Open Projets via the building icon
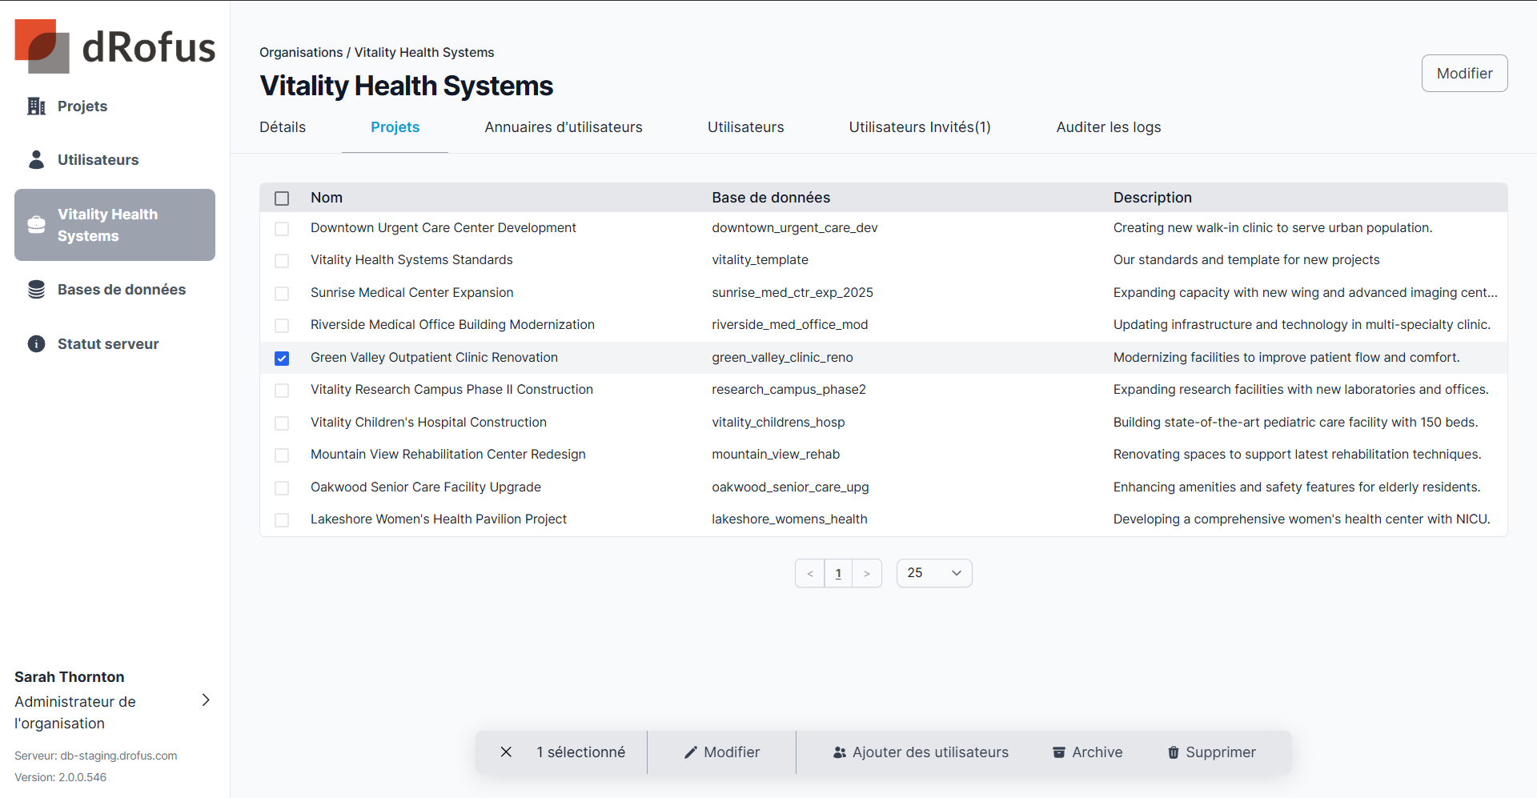This screenshot has height=798, width=1537. 36,106
